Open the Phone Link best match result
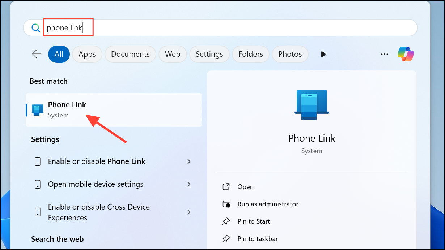This screenshot has width=445, height=250. (x=114, y=110)
